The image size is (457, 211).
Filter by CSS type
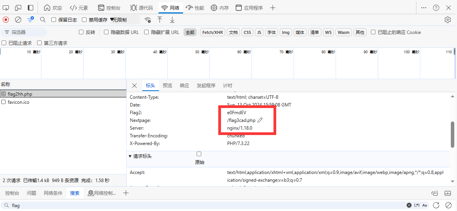click(x=248, y=32)
